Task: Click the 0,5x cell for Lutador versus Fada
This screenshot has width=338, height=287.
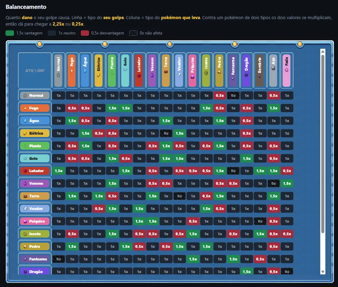Action: click(x=287, y=171)
